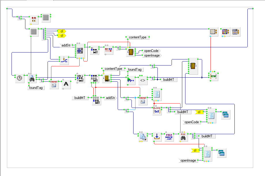Select the memo element above openImage
The width and height of the screenshot is (265, 176).
click(207, 154)
